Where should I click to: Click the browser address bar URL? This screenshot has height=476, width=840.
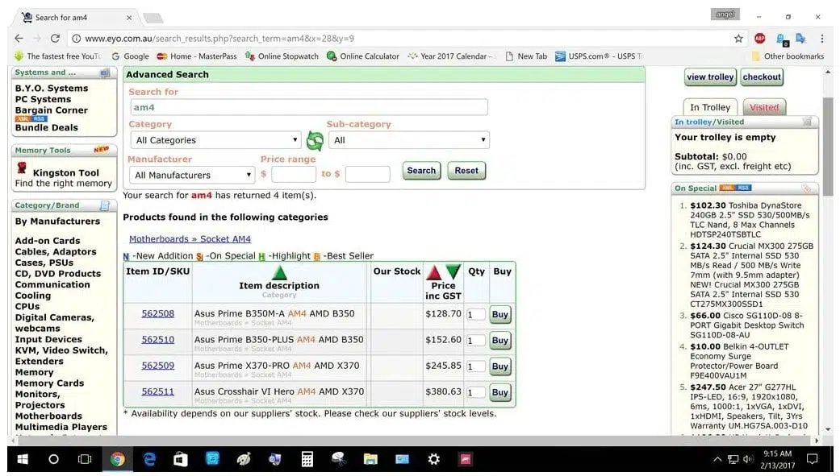pyautogui.click(x=219, y=39)
